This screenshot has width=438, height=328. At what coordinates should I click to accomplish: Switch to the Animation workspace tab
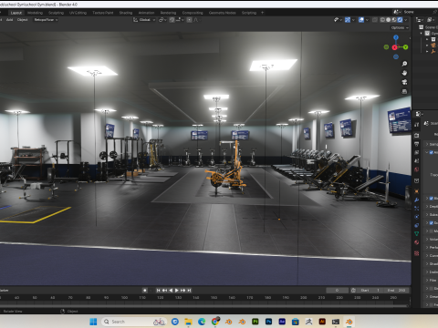[146, 13]
